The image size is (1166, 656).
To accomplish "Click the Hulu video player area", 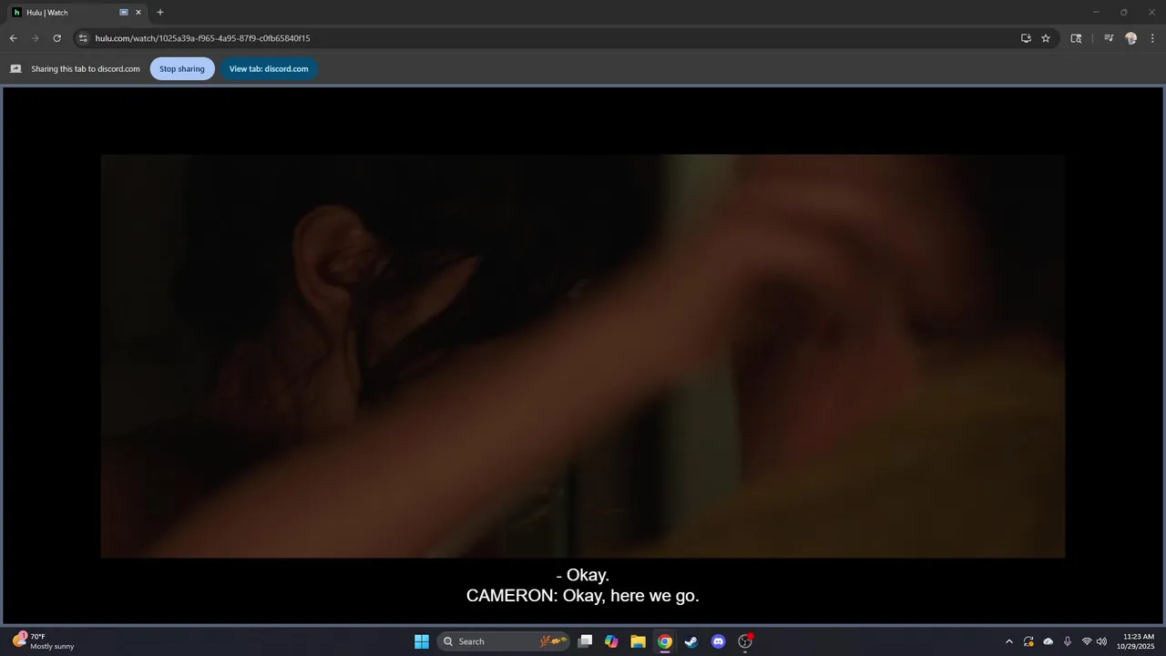I will [583, 355].
